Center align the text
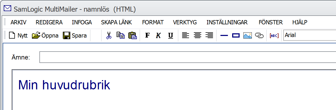 click(x=197, y=35)
